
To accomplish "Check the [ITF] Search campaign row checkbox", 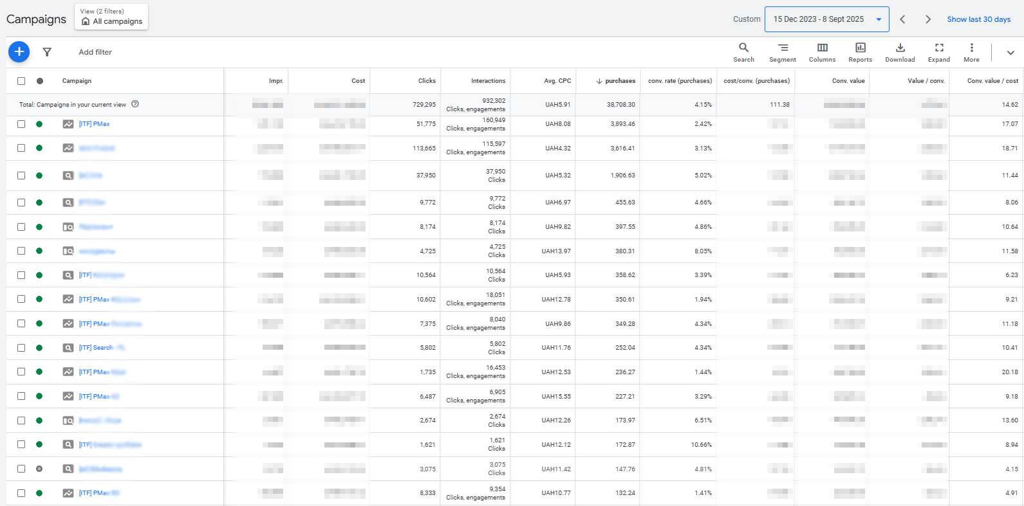I will (21, 348).
